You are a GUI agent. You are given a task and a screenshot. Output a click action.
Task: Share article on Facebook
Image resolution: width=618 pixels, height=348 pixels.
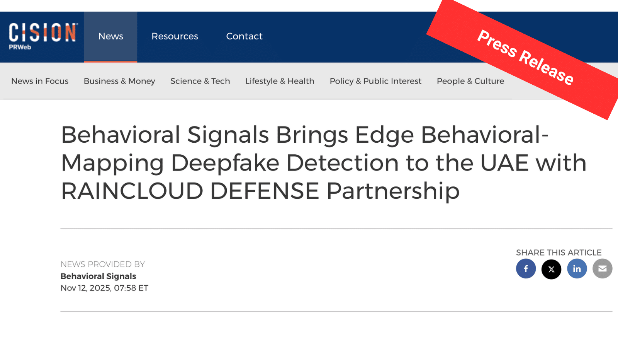click(526, 269)
